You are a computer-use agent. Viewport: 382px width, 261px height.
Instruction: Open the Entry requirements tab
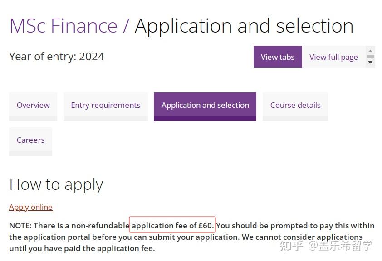pyautogui.click(x=105, y=105)
